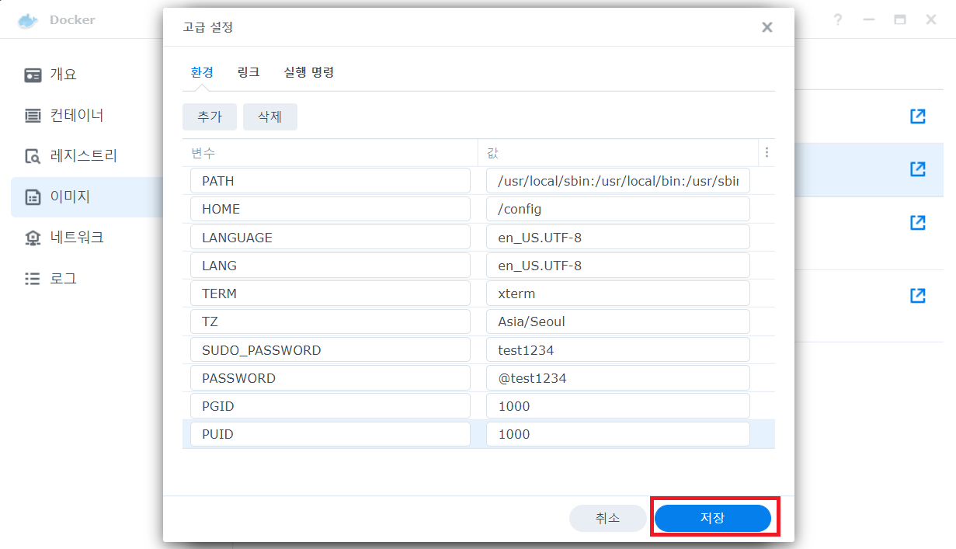The height and width of the screenshot is (549, 956).
Task: Edit the LANG variable name field
Action: (330, 266)
